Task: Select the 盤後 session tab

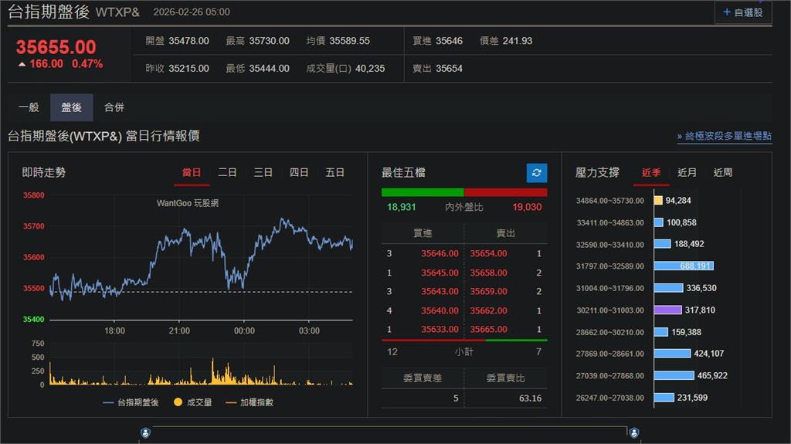Action: point(71,107)
